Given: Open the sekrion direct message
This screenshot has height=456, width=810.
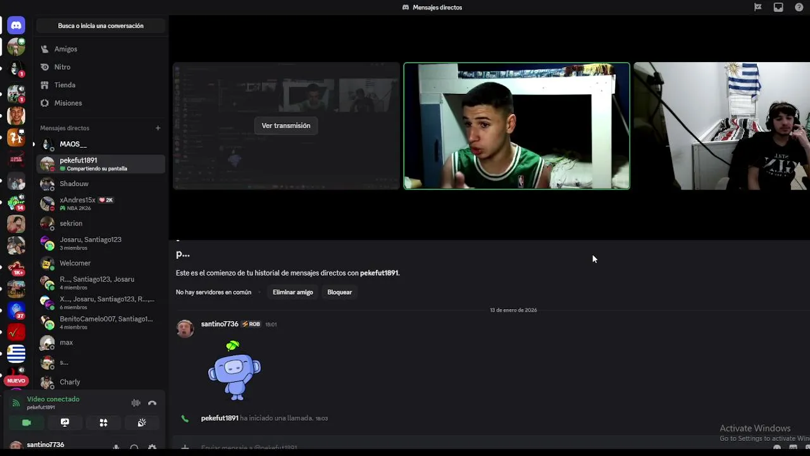Looking at the screenshot, I should [101, 224].
